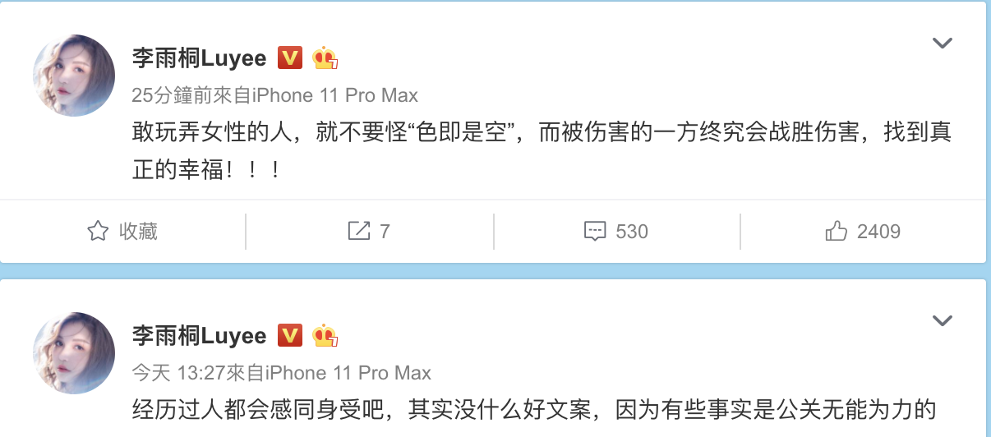Click the orange V verified badge on first post
This screenshot has height=437, width=991.
[x=290, y=57]
